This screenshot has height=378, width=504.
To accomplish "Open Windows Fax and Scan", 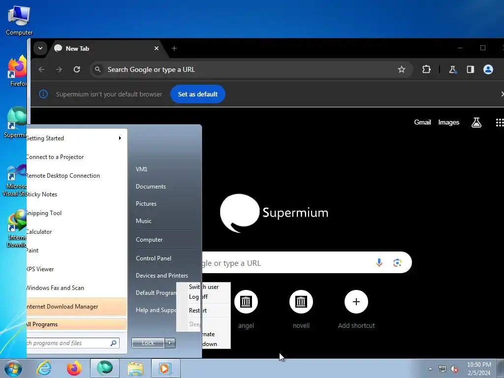I will pyautogui.click(x=76, y=287).
